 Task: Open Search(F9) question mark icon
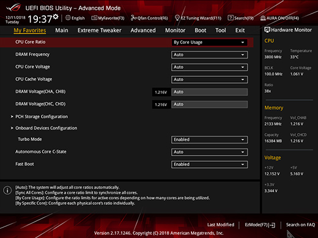point(231,18)
